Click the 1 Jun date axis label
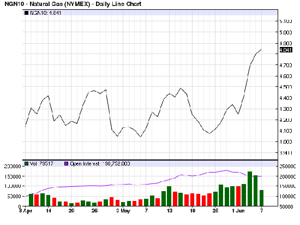The image size is (300, 225). (x=238, y=211)
